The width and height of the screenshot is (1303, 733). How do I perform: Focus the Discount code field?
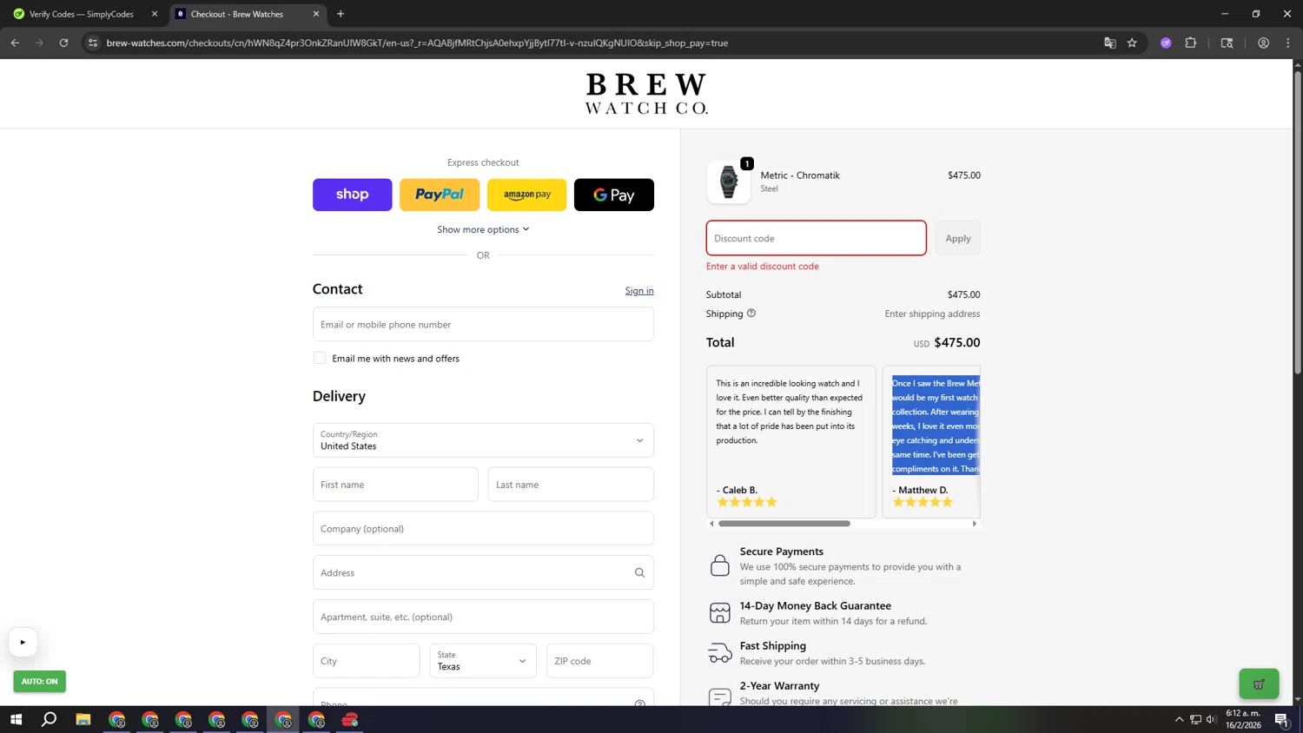point(817,238)
